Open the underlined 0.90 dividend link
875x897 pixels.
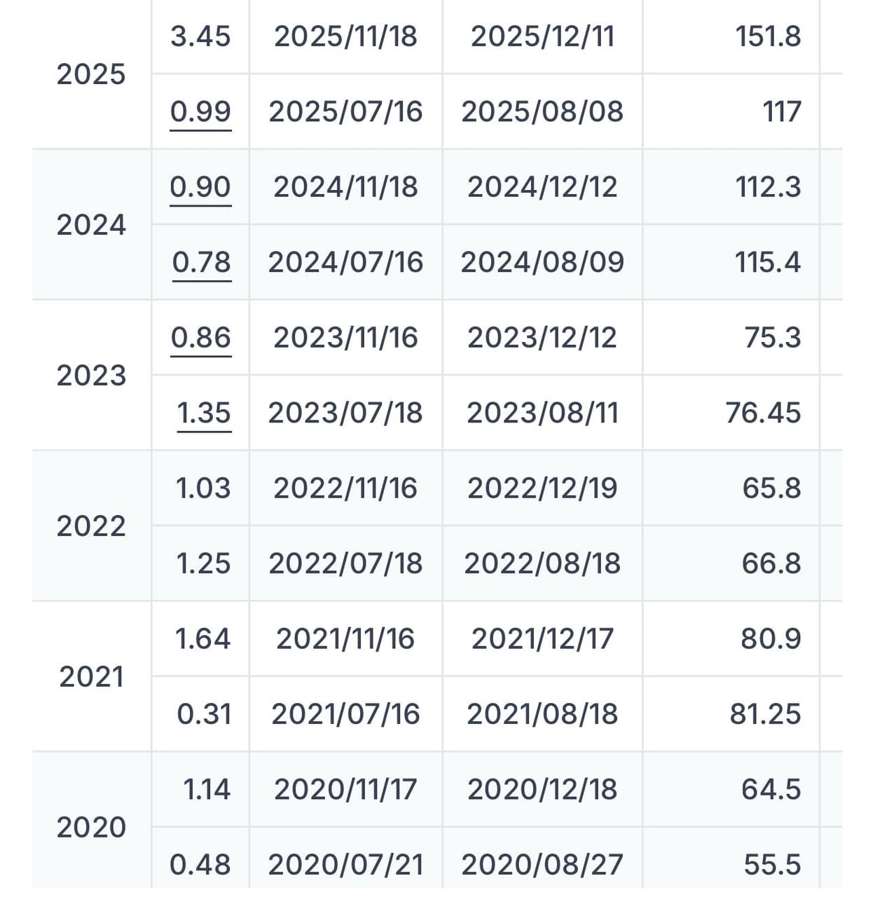(x=200, y=187)
